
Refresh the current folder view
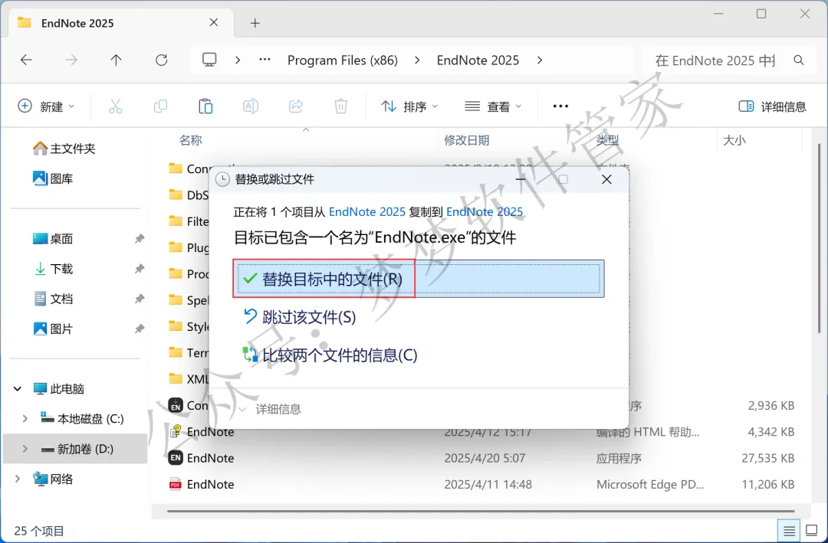click(x=162, y=61)
